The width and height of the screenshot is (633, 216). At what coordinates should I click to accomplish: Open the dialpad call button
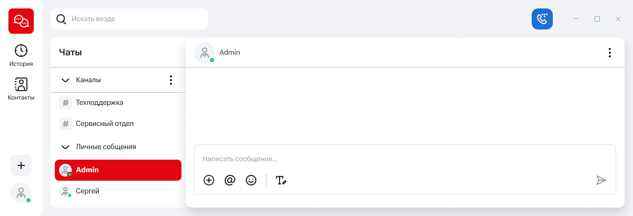pyautogui.click(x=542, y=19)
